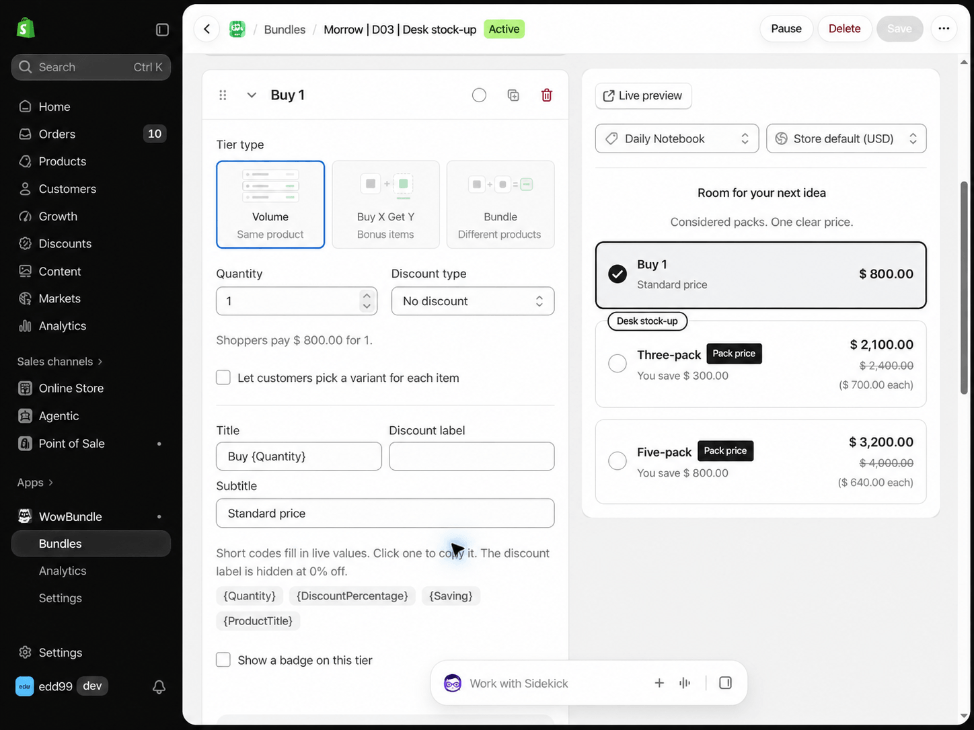The width and height of the screenshot is (974, 730).
Task: Enable Show a badge on this tier
Action: [x=223, y=660]
